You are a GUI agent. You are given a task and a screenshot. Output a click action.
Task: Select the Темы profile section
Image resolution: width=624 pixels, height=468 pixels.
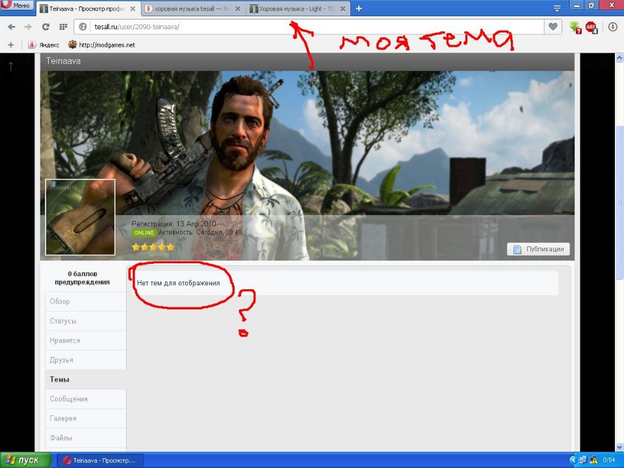pyautogui.click(x=86, y=379)
